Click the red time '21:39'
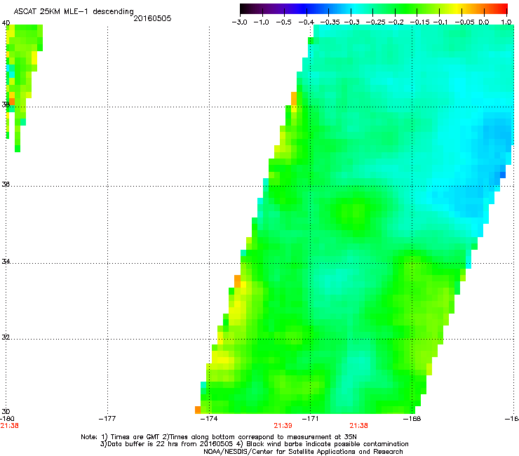The width and height of the screenshot is (519, 456). point(283,426)
